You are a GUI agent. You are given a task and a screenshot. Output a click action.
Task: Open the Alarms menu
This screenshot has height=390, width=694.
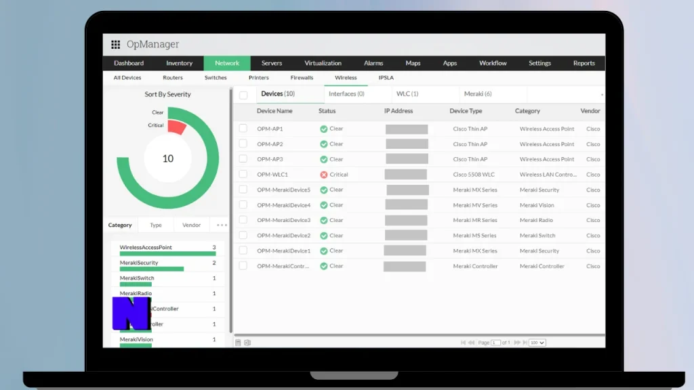pos(373,63)
